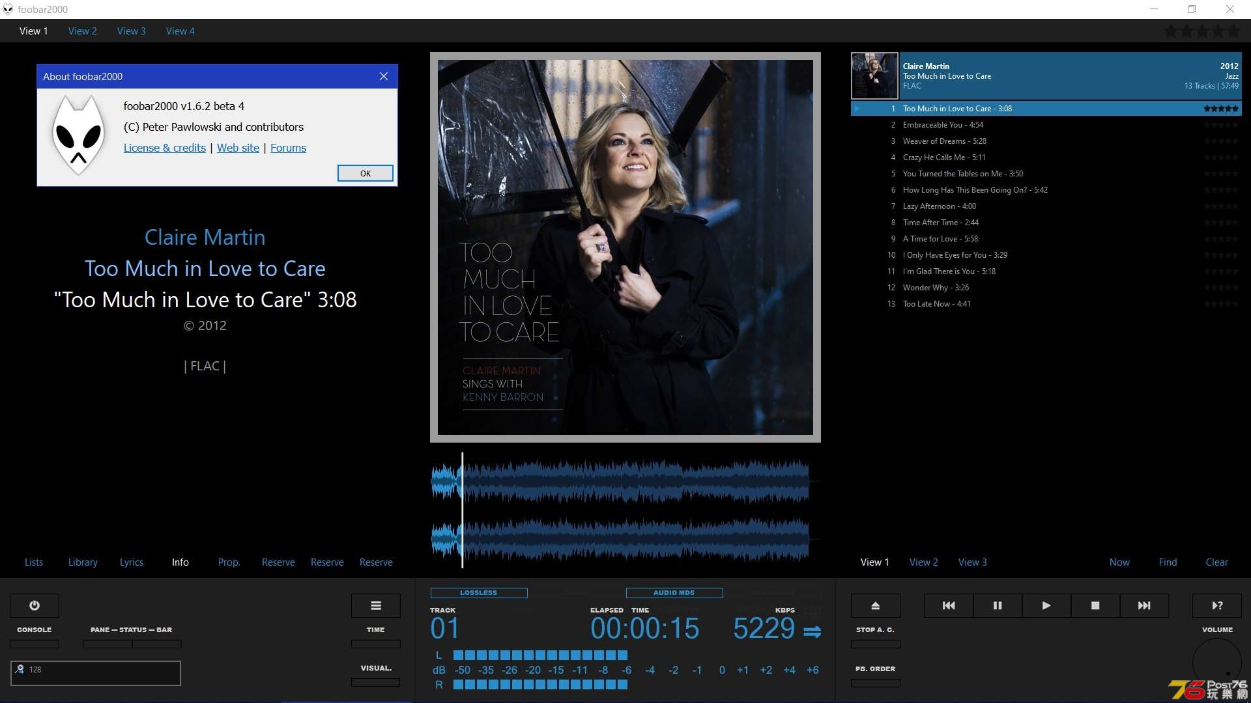Stop playback with the stop button
Image resolution: width=1251 pixels, height=703 pixels.
(1095, 605)
